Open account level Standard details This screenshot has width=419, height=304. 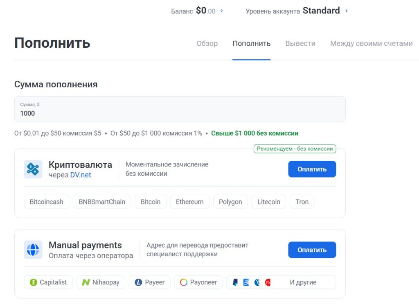coord(347,11)
